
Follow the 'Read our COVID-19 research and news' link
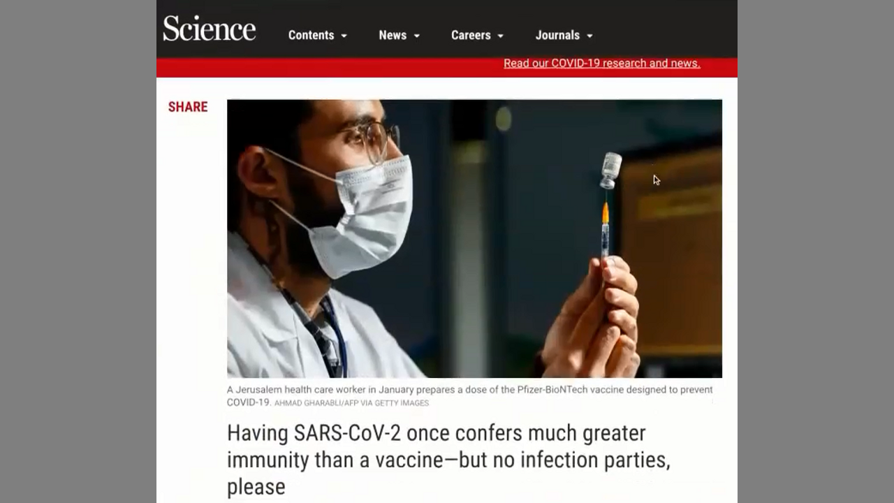pyautogui.click(x=601, y=63)
